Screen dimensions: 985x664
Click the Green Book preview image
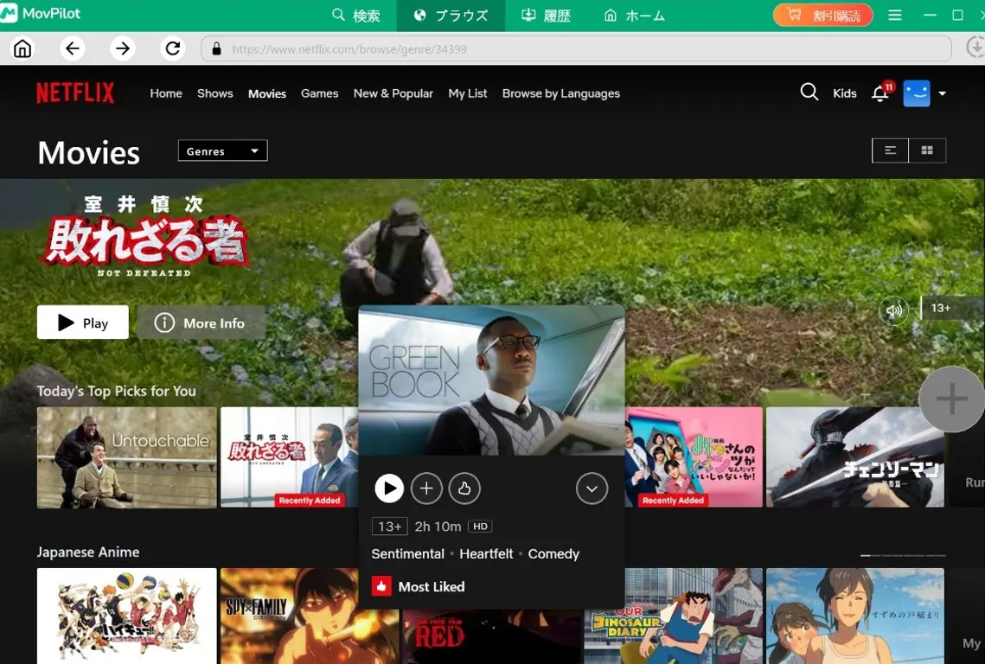491,380
